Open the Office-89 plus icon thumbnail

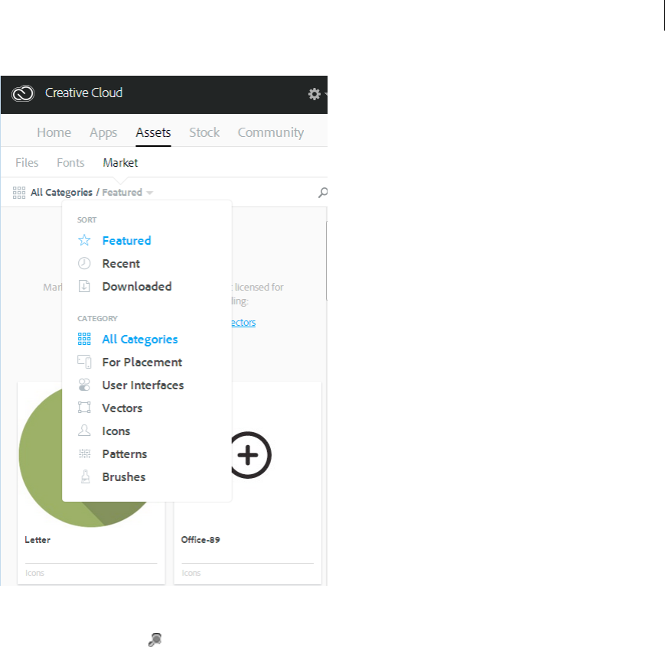tap(252, 455)
